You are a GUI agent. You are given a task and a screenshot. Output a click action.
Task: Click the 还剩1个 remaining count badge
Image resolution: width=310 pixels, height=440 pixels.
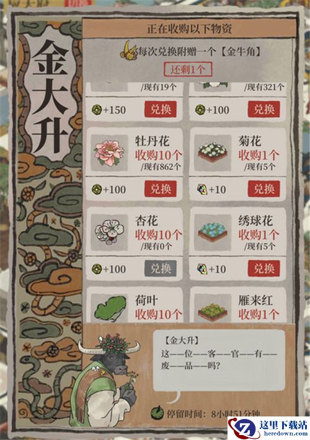point(188,69)
